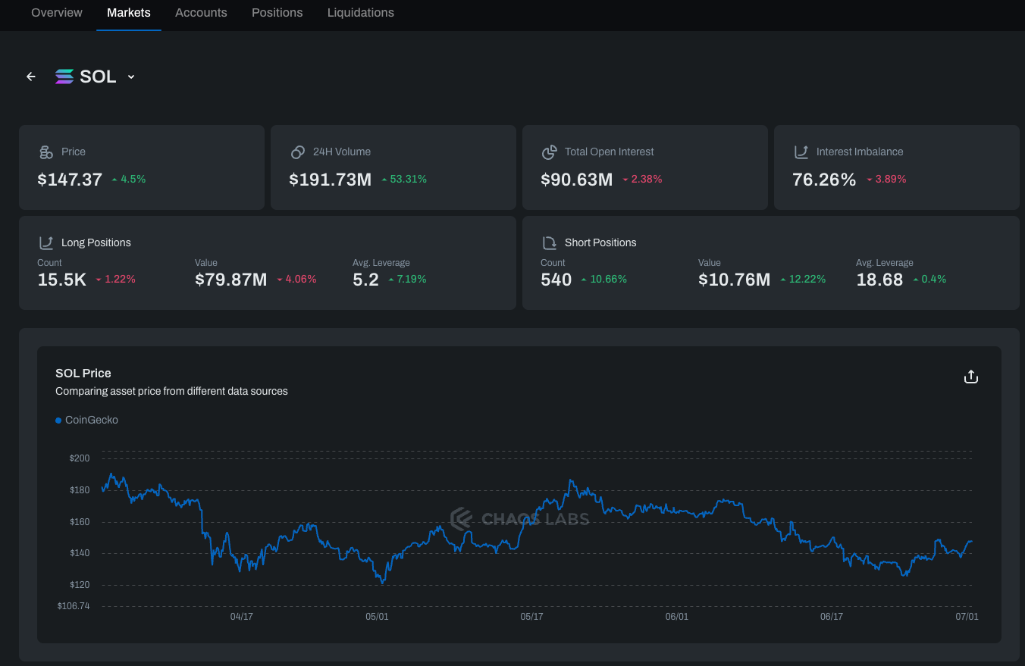Click the 06/17 date axis label

tap(832, 617)
